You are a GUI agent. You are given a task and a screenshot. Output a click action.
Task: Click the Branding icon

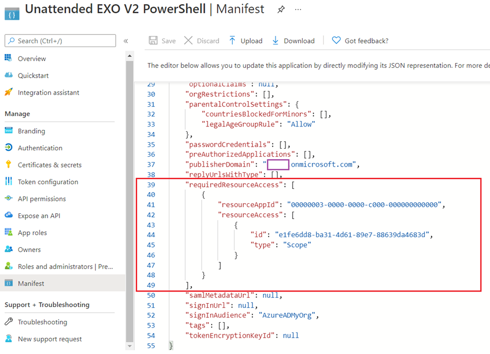pos(8,130)
